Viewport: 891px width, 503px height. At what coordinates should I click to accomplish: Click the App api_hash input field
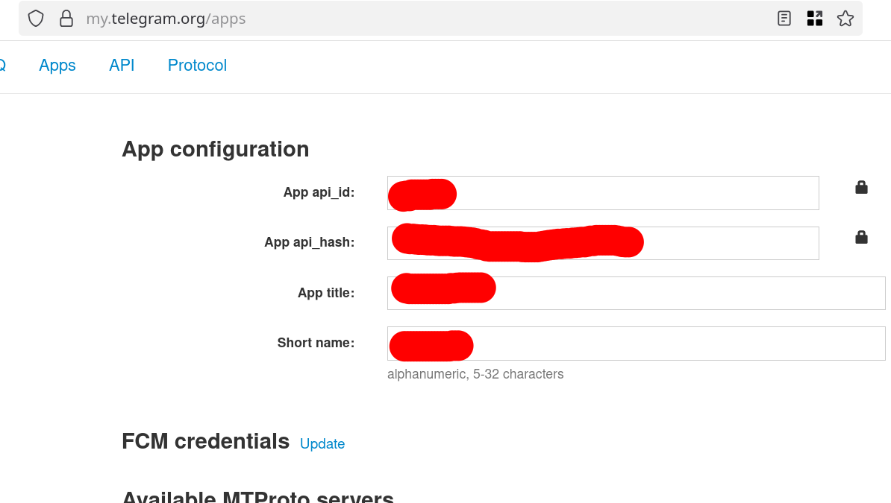click(x=603, y=243)
